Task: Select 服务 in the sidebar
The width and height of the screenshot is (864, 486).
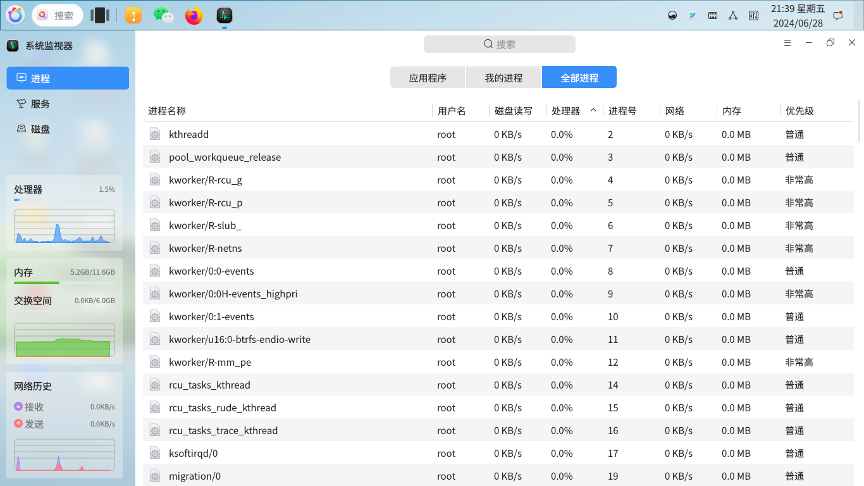Action: click(x=39, y=103)
